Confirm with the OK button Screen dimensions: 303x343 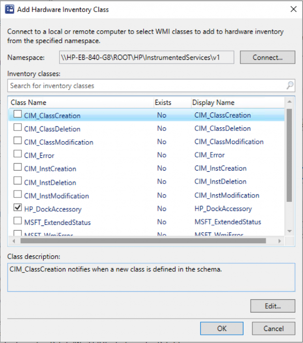pos(222,328)
